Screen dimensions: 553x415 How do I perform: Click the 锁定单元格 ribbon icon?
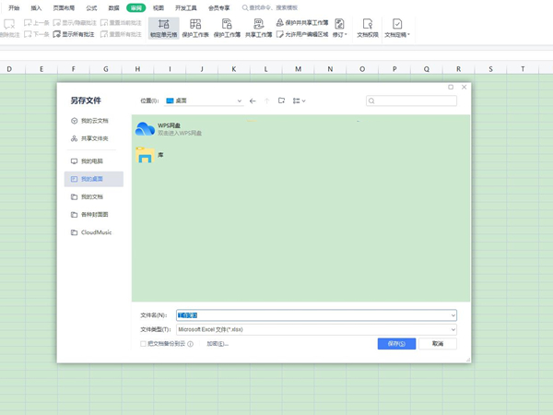tap(163, 28)
